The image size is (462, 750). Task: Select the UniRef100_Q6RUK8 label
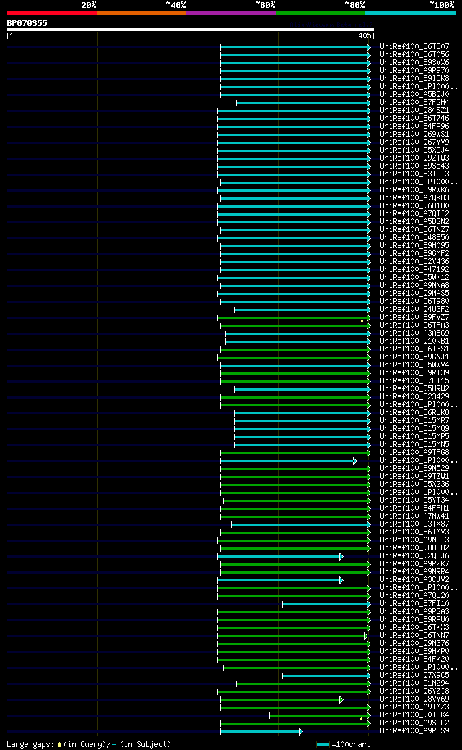point(414,413)
